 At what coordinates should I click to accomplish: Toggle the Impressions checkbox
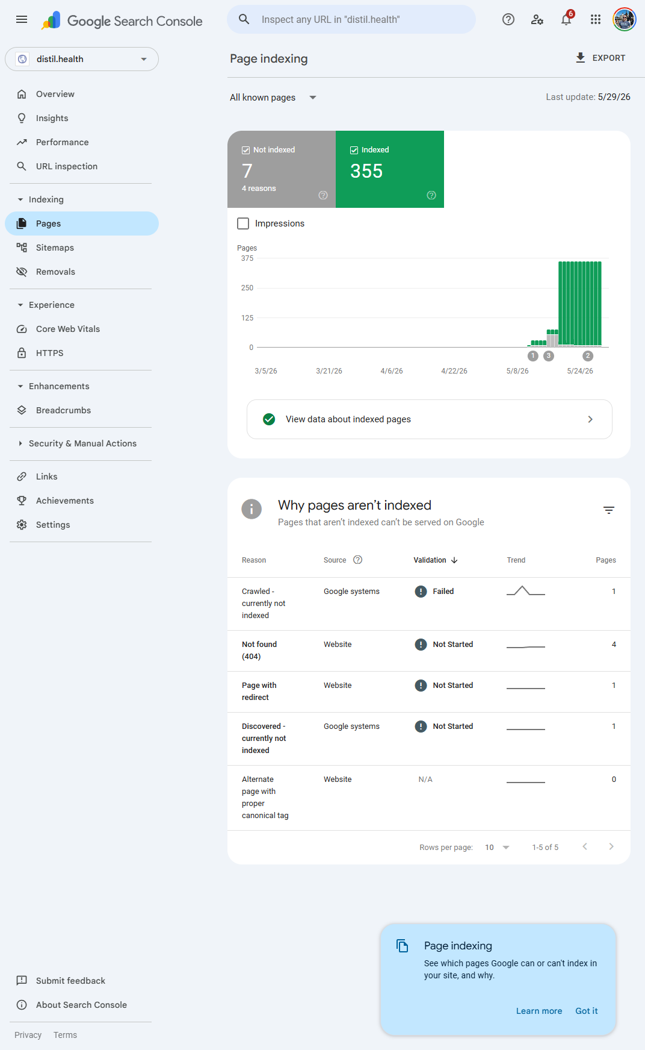[x=243, y=223]
